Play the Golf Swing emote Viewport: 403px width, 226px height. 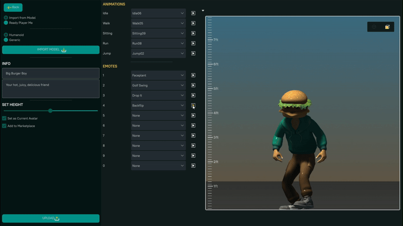tap(193, 85)
